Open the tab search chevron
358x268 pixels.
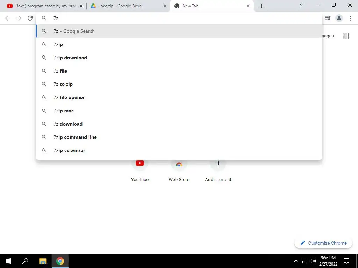click(x=302, y=5)
